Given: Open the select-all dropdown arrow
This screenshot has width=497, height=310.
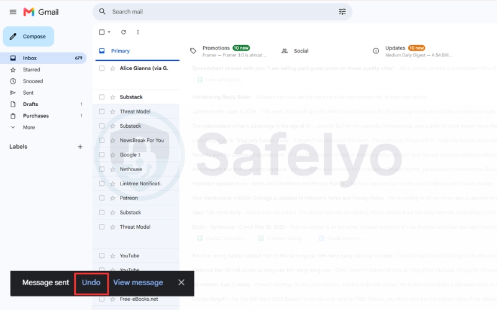Looking at the screenshot, I should point(109,32).
